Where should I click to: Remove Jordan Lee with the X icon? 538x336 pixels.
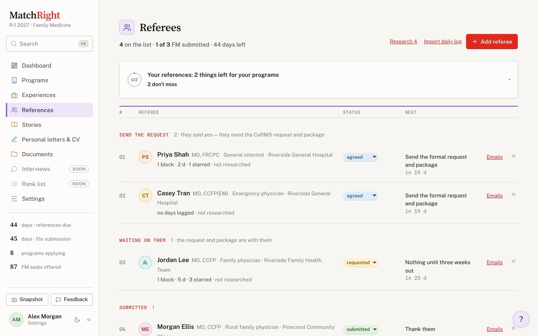pyautogui.click(x=514, y=261)
